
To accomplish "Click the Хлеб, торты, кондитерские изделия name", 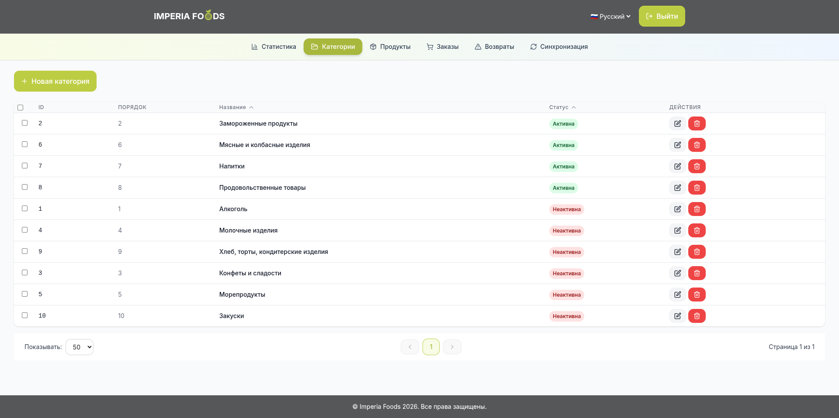I will 274,252.
